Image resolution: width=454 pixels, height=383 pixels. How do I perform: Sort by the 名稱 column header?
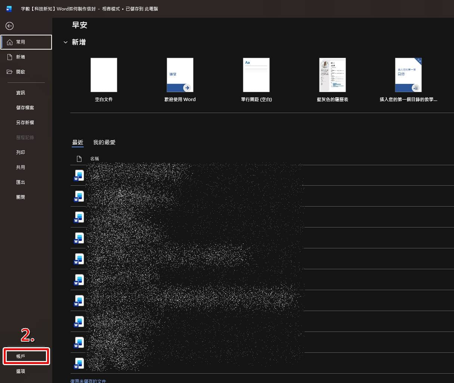click(x=95, y=159)
